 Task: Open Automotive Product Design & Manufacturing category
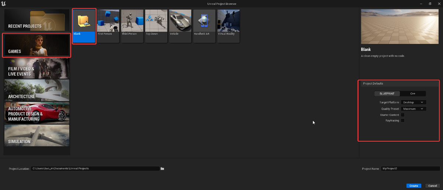coord(37,113)
